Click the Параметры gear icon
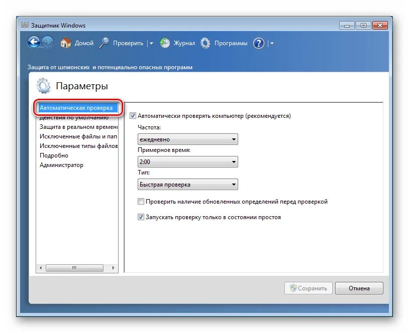 coord(43,86)
